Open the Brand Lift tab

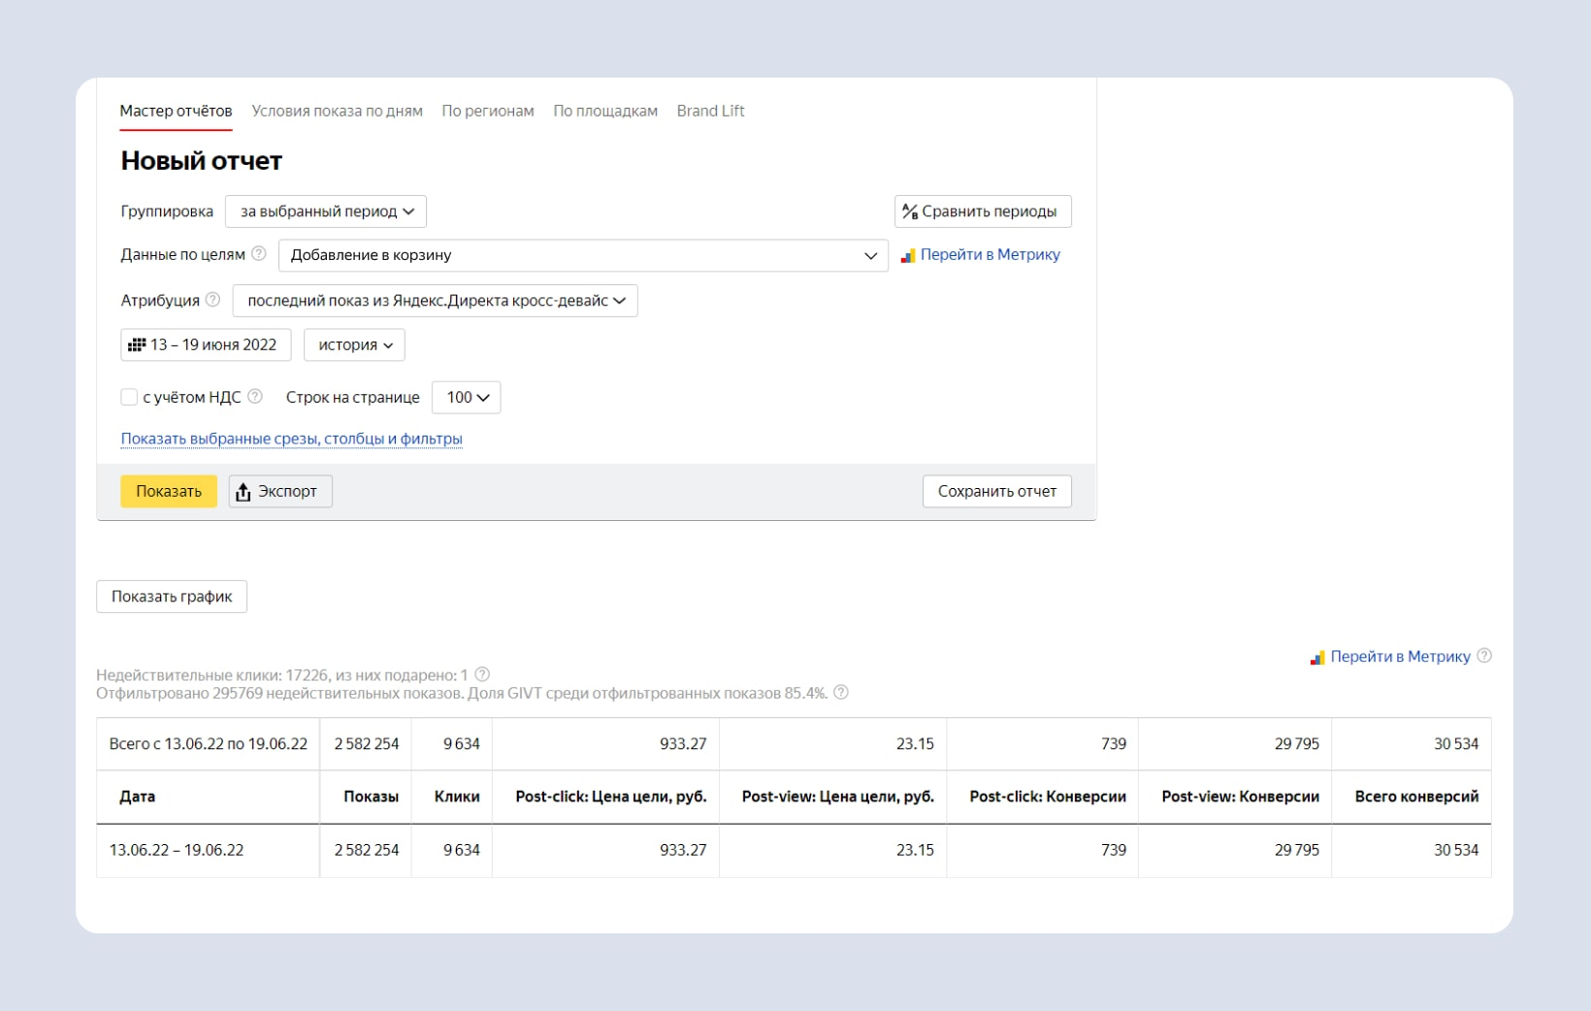click(710, 111)
